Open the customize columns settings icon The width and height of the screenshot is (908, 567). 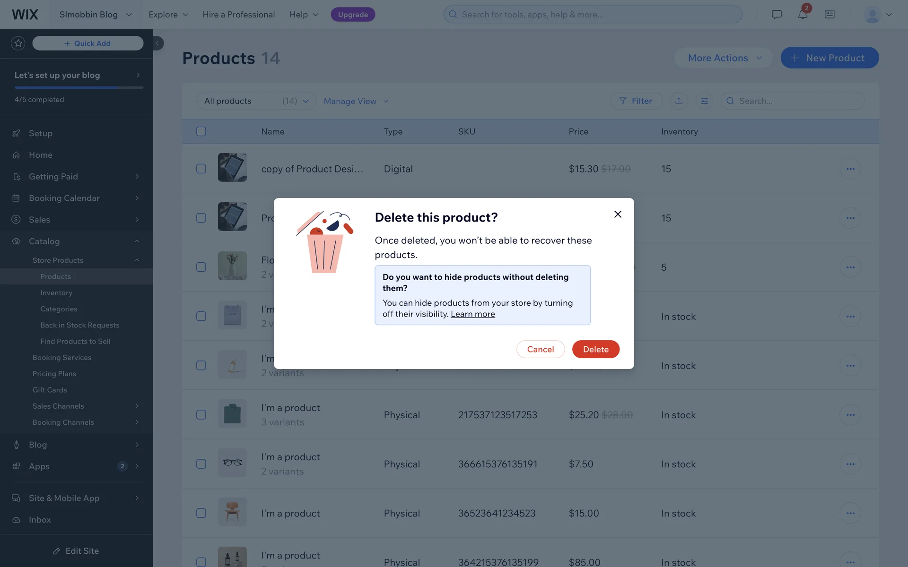(x=704, y=101)
